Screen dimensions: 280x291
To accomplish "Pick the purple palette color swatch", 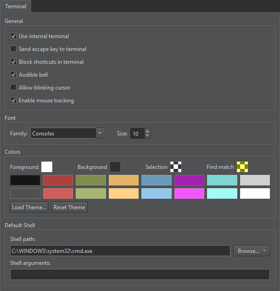I will pyautogui.click(x=189, y=180).
